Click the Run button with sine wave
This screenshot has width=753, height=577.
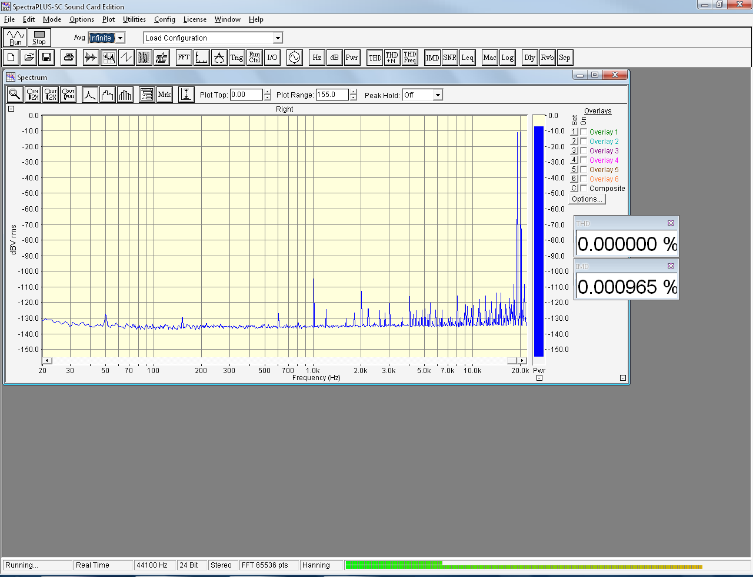15,38
